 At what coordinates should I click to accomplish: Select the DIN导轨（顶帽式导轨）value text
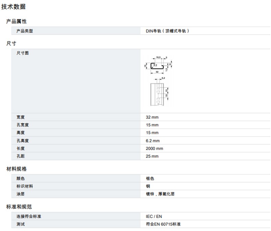[x=168, y=31]
